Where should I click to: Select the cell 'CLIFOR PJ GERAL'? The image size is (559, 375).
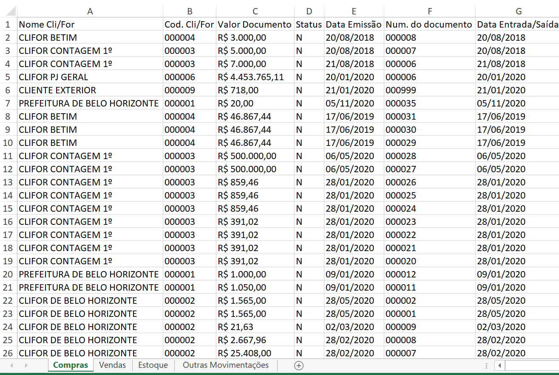(90, 77)
